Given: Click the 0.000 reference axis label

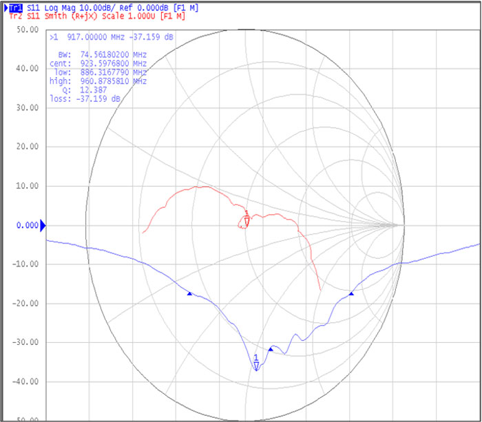Looking at the screenshot, I should point(28,225).
